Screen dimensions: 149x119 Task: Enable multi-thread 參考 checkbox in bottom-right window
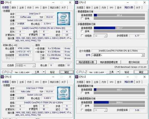click(82, 106)
